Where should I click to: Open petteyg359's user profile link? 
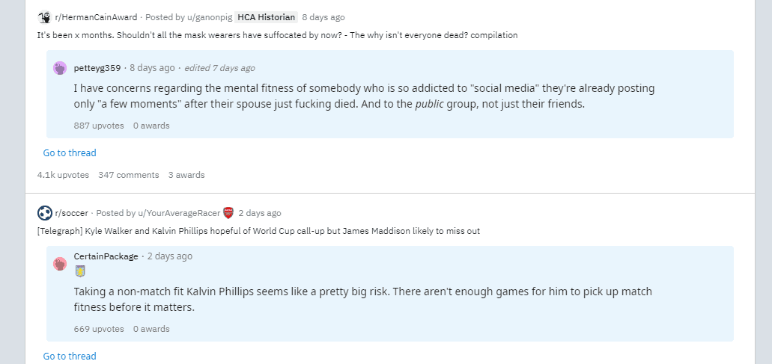(97, 68)
